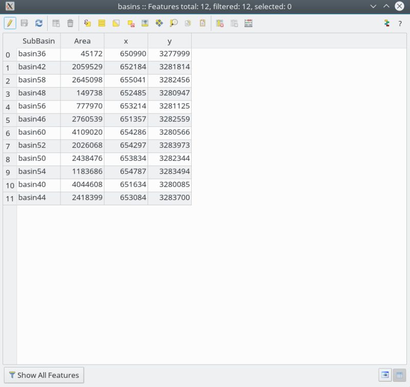410x387 pixels.
Task: Open the field calculator
Action: tap(248, 23)
